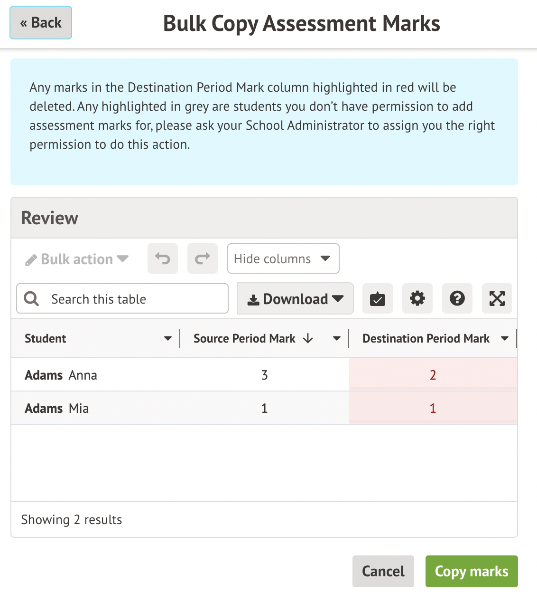537x592 pixels.
Task: Open the Hide columns dropdown
Action: (x=283, y=259)
